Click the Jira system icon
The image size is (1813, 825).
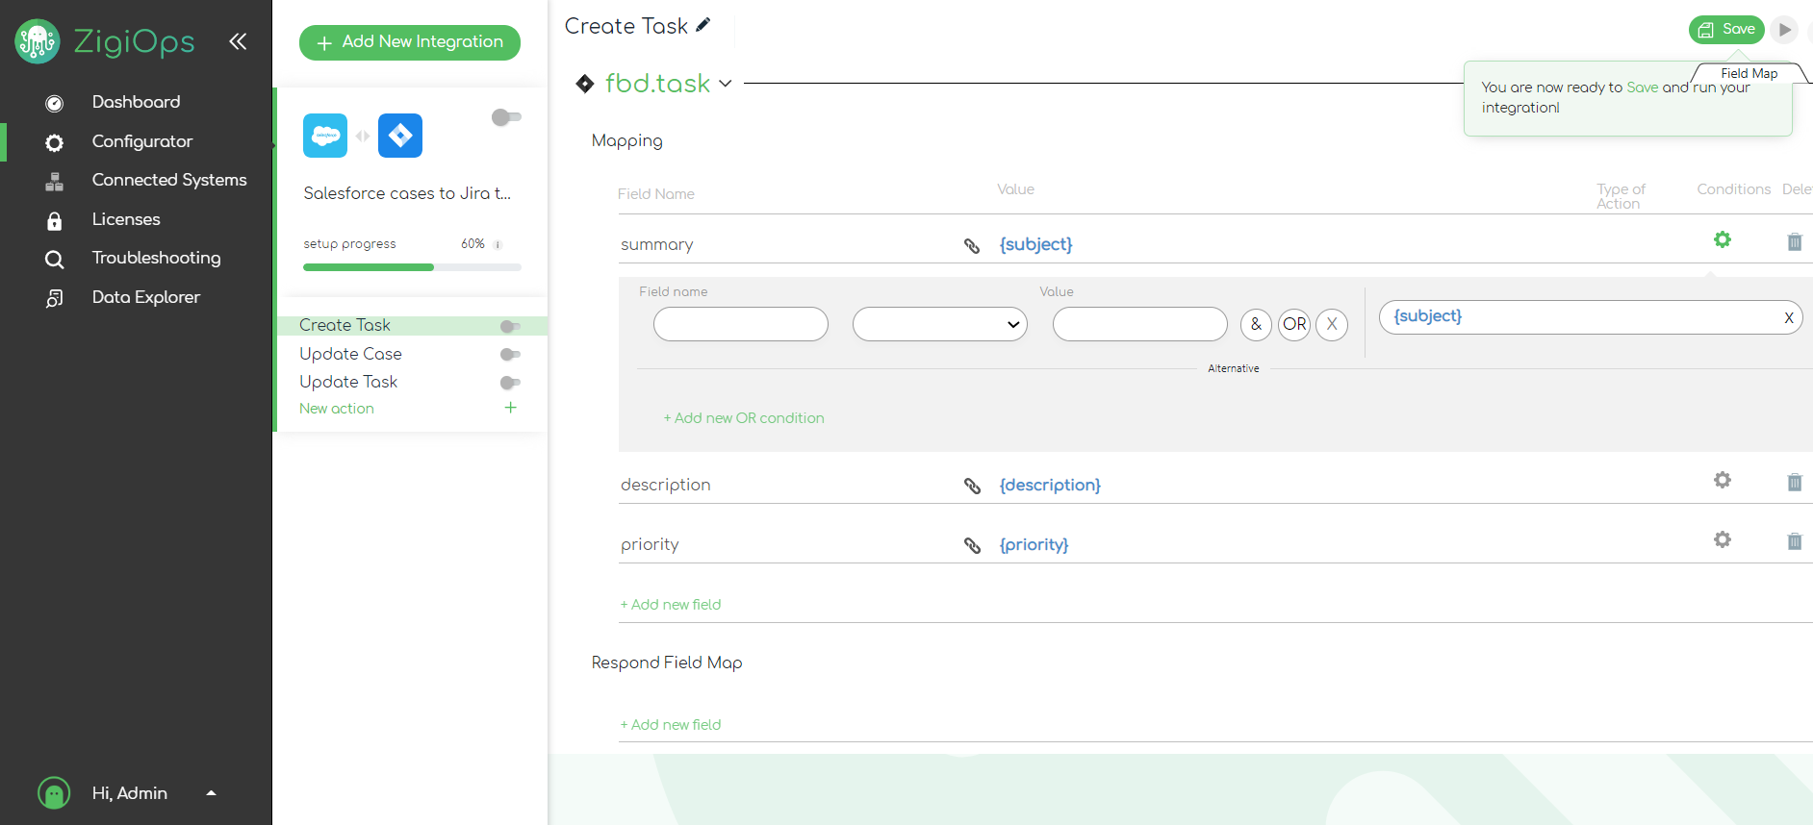coord(400,136)
